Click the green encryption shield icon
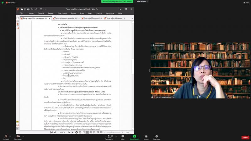 (3, 3)
